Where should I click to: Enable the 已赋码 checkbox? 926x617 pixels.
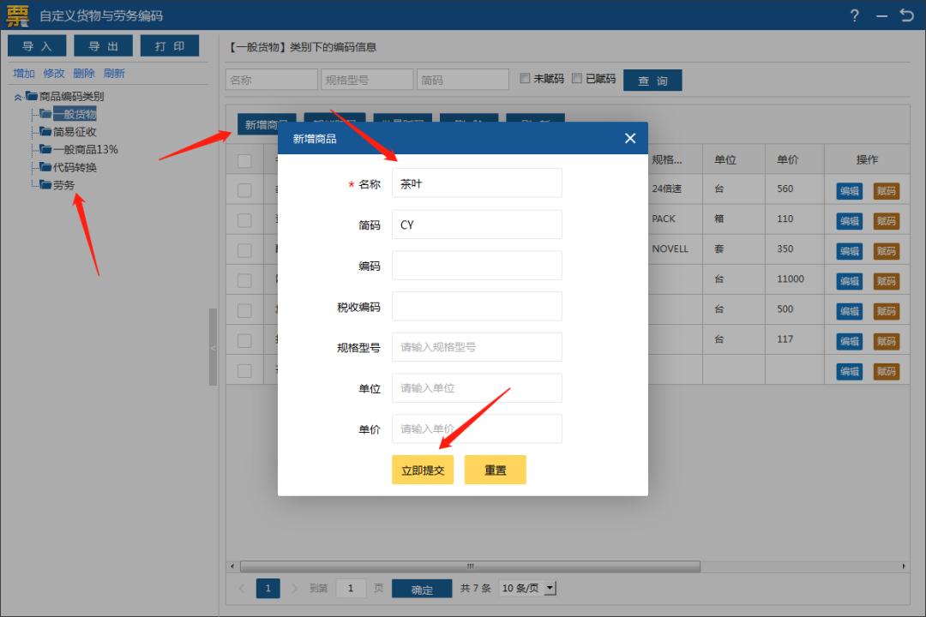(x=578, y=78)
